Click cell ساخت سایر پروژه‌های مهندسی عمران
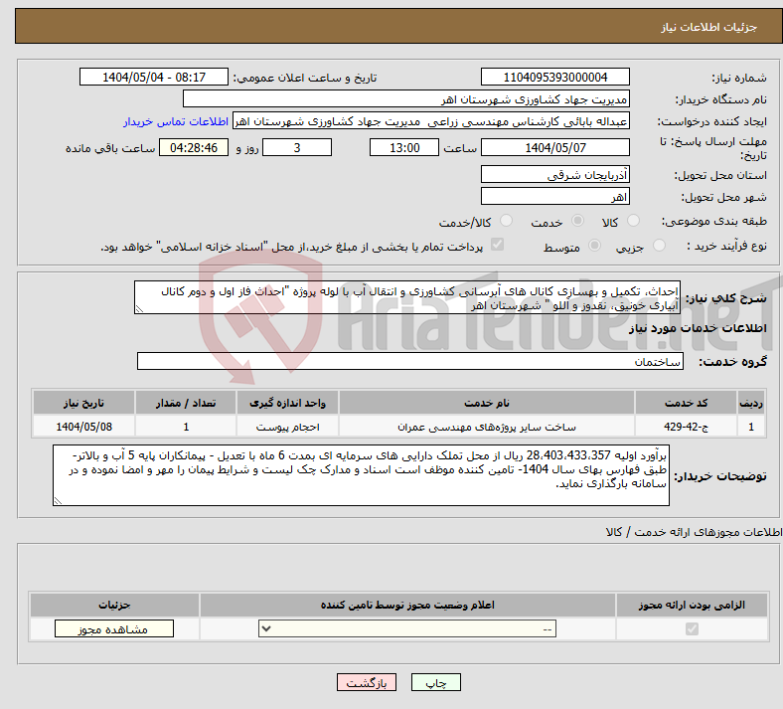This screenshot has height=709, width=783. (487, 427)
